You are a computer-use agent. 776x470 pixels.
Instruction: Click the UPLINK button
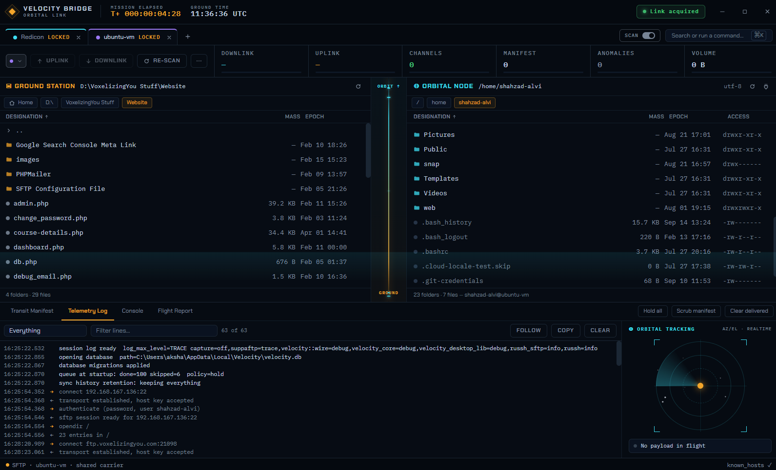pyautogui.click(x=53, y=61)
